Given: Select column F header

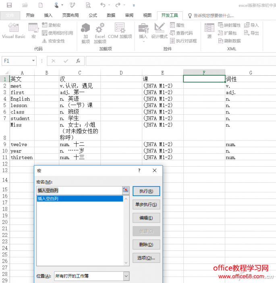Looking at the screenshot, I should click(x=204, y=72).
